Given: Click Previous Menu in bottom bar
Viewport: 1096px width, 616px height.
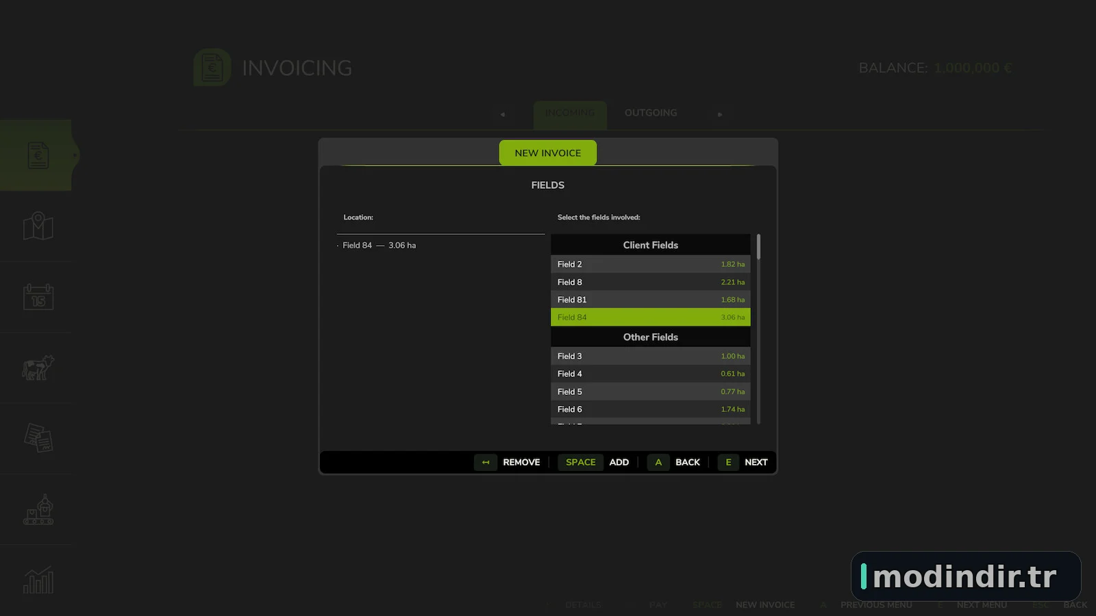Looking at the screenshot, I should [x=876, y=605].
